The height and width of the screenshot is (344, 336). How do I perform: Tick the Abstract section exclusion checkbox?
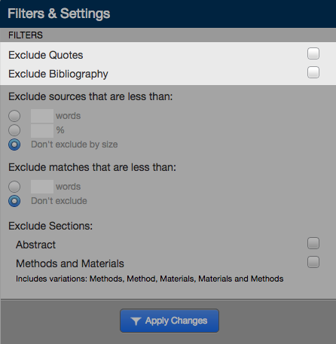(x=313, y=243)
